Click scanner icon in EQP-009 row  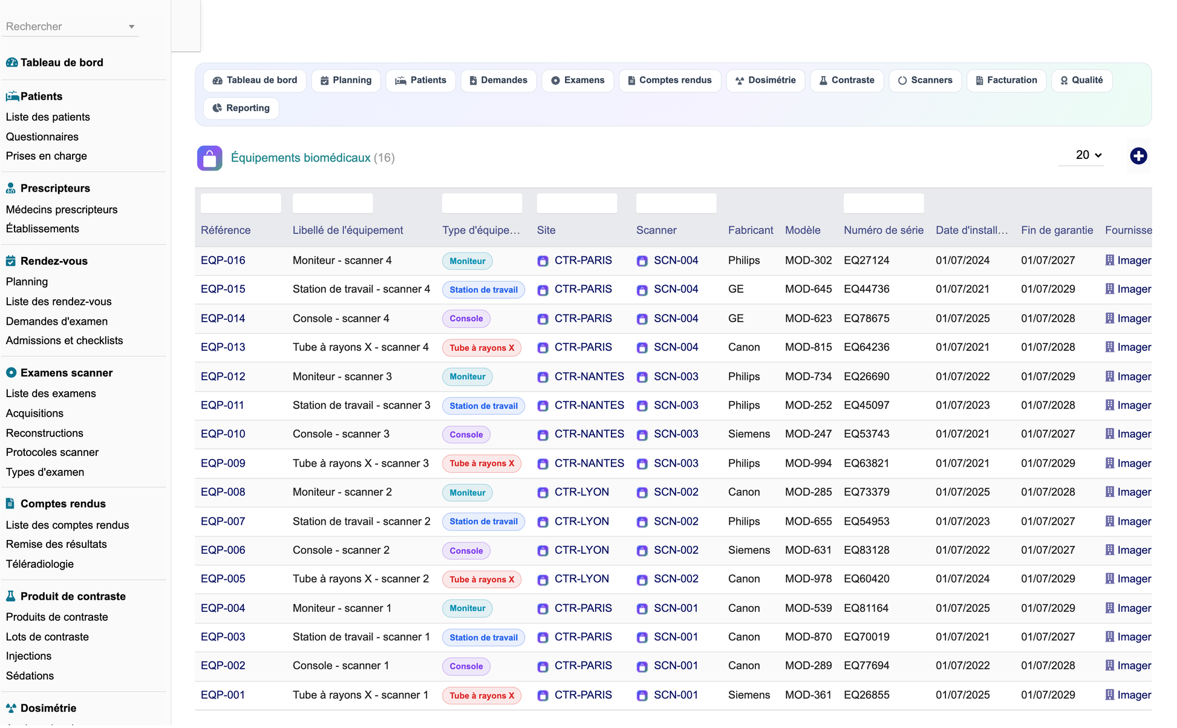point(642,464)
